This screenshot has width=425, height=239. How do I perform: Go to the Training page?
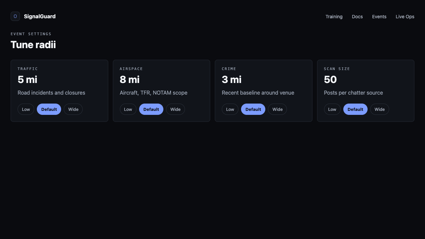point(334,17)
